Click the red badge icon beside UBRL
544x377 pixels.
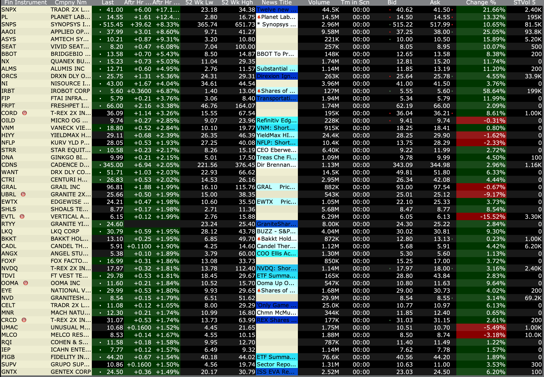point(23,194)
